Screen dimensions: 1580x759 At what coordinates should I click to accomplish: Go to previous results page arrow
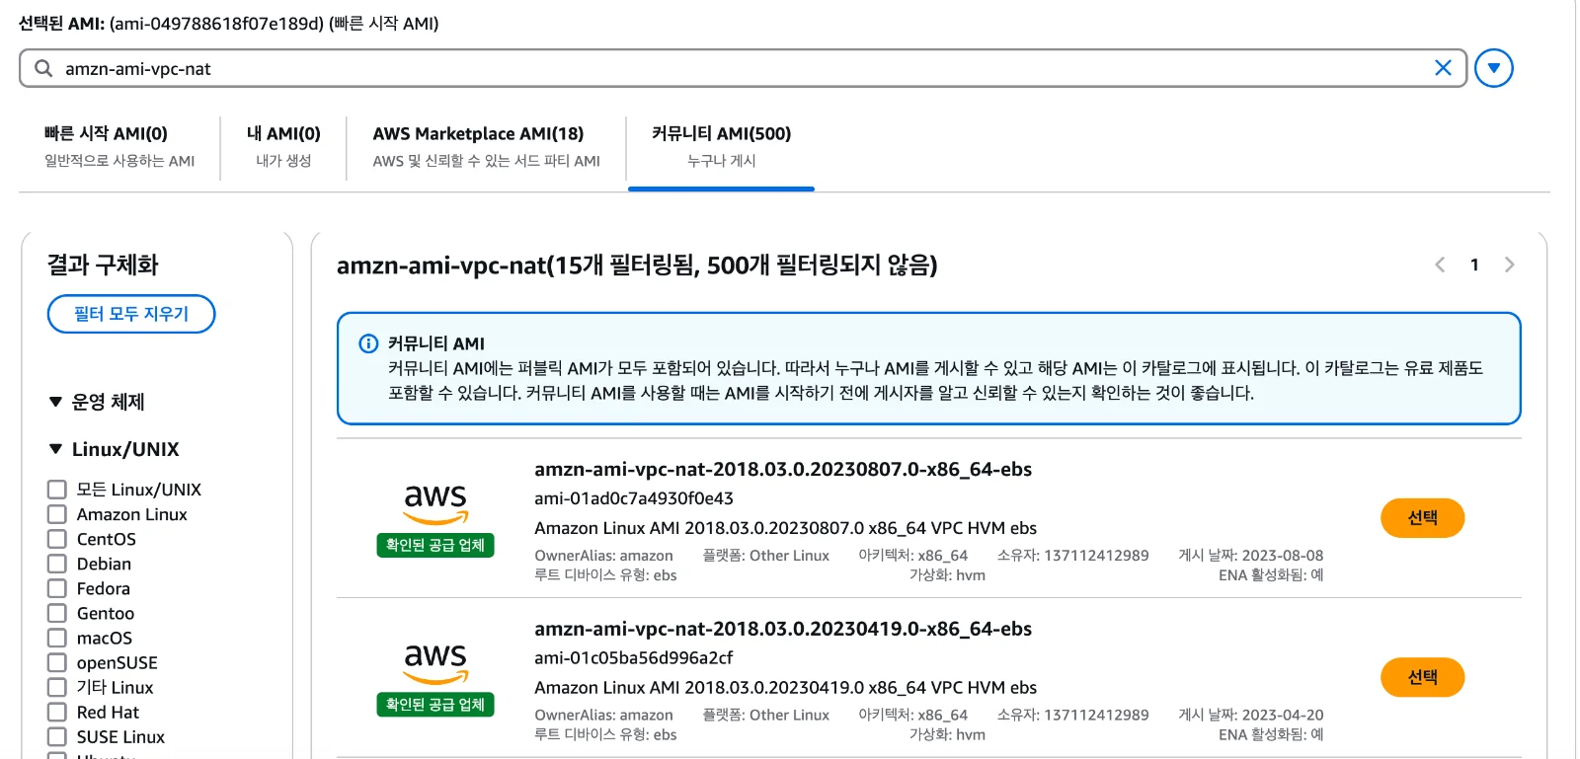(x=1440, y=265)
